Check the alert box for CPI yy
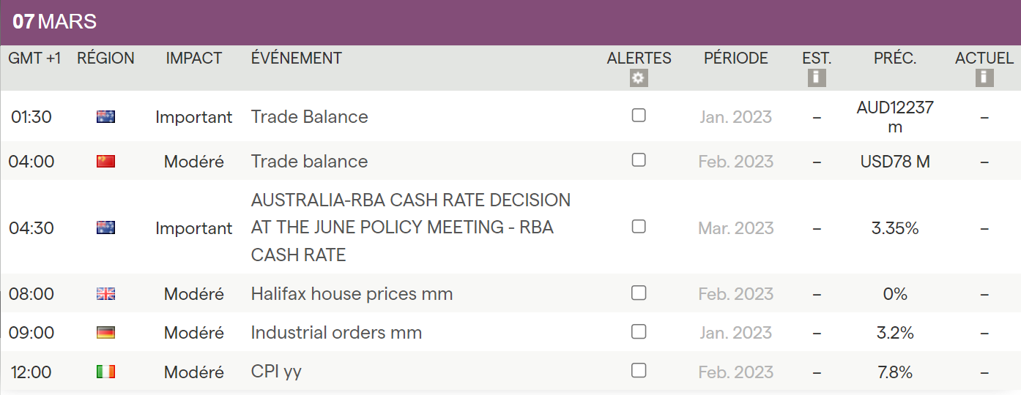This screenshot has width=1021, height=395. pyautogui.click(x=639, y=371)
